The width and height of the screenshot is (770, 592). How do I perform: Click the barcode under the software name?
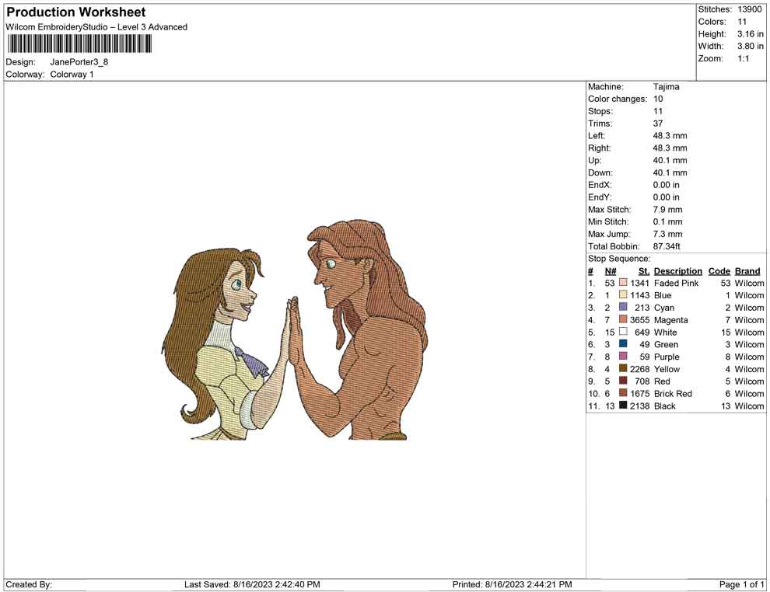(79, 44)
